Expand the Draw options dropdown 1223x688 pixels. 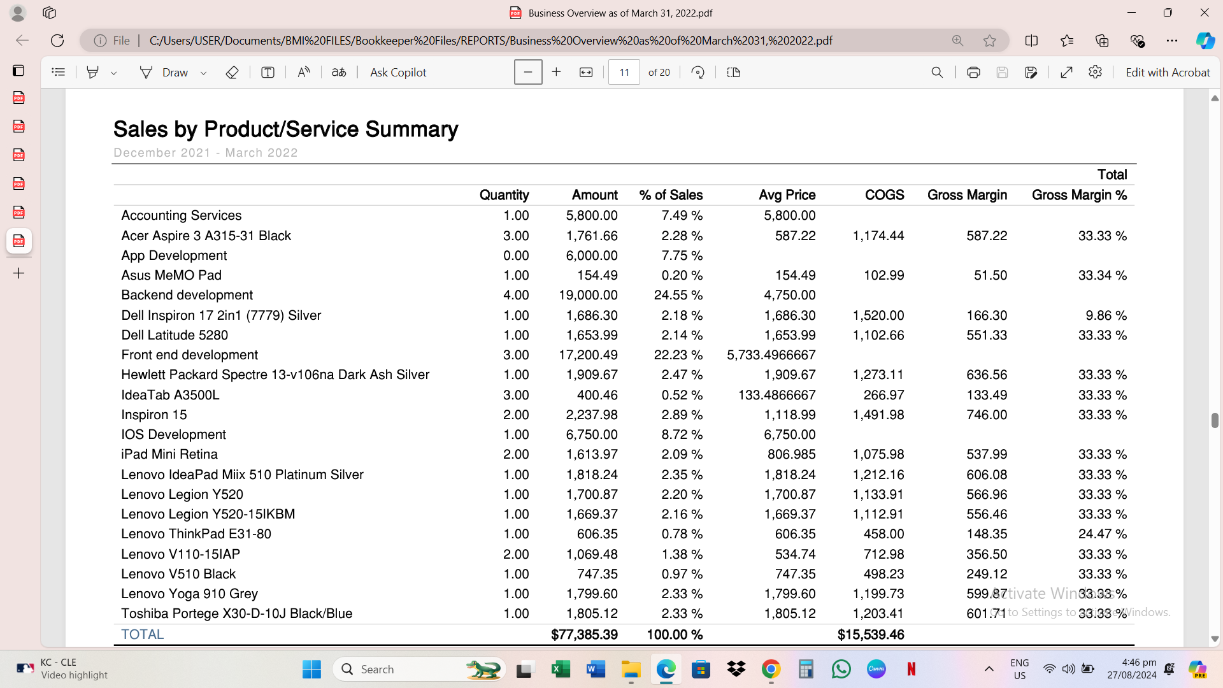pos(203,73)
